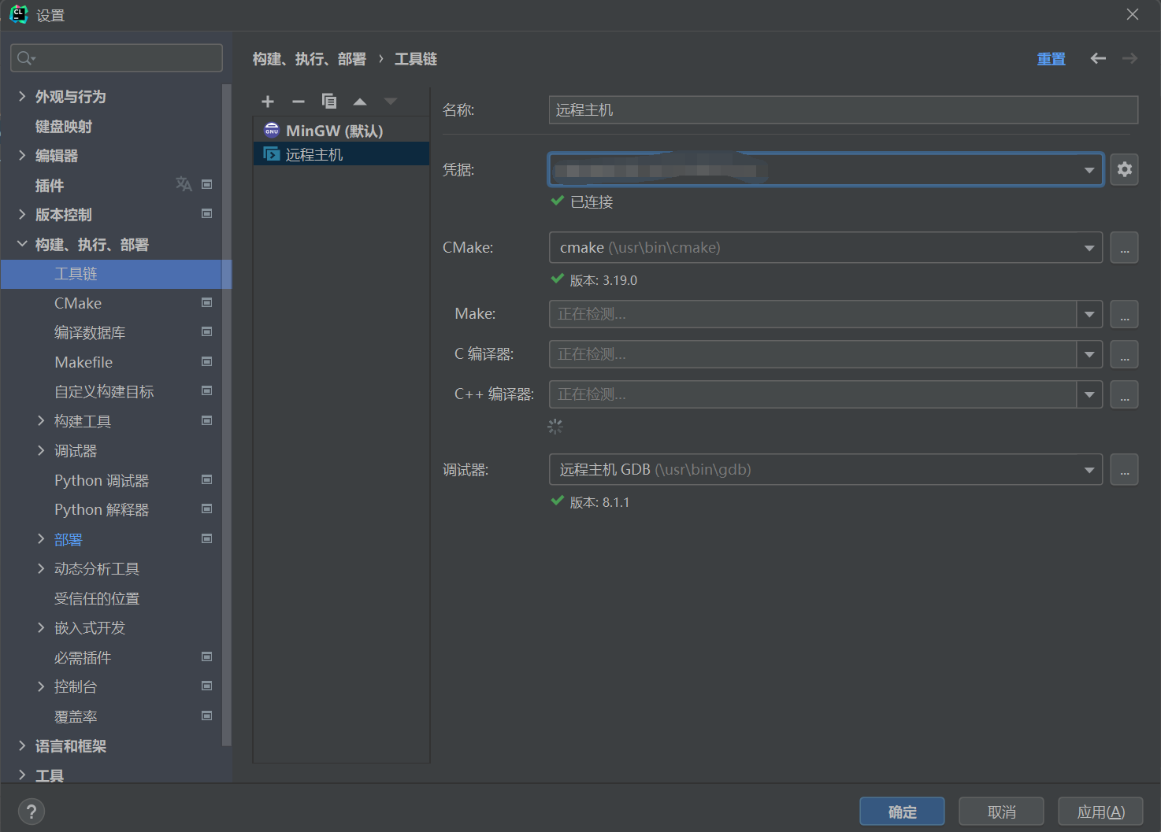Navigate forward with right arrow
Image resolution: width=1161 pixels, height=832 pixels.
tap(1129, 58)
